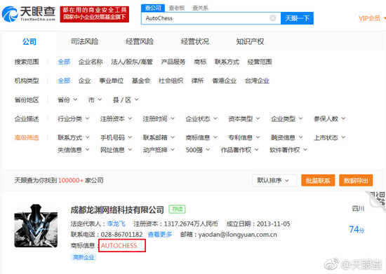Expand the 软件著作权 dropdown
The image size is (386, 274).
pos(288,150)
